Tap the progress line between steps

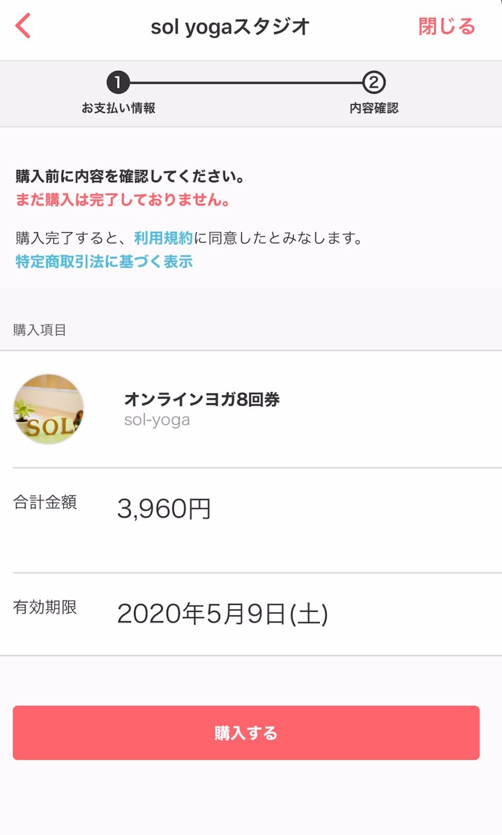[x=245, y=83]
